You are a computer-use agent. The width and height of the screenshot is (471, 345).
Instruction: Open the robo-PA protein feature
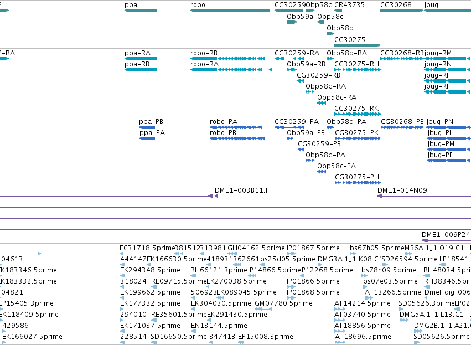pyautogui.click(x=236, y=127)
